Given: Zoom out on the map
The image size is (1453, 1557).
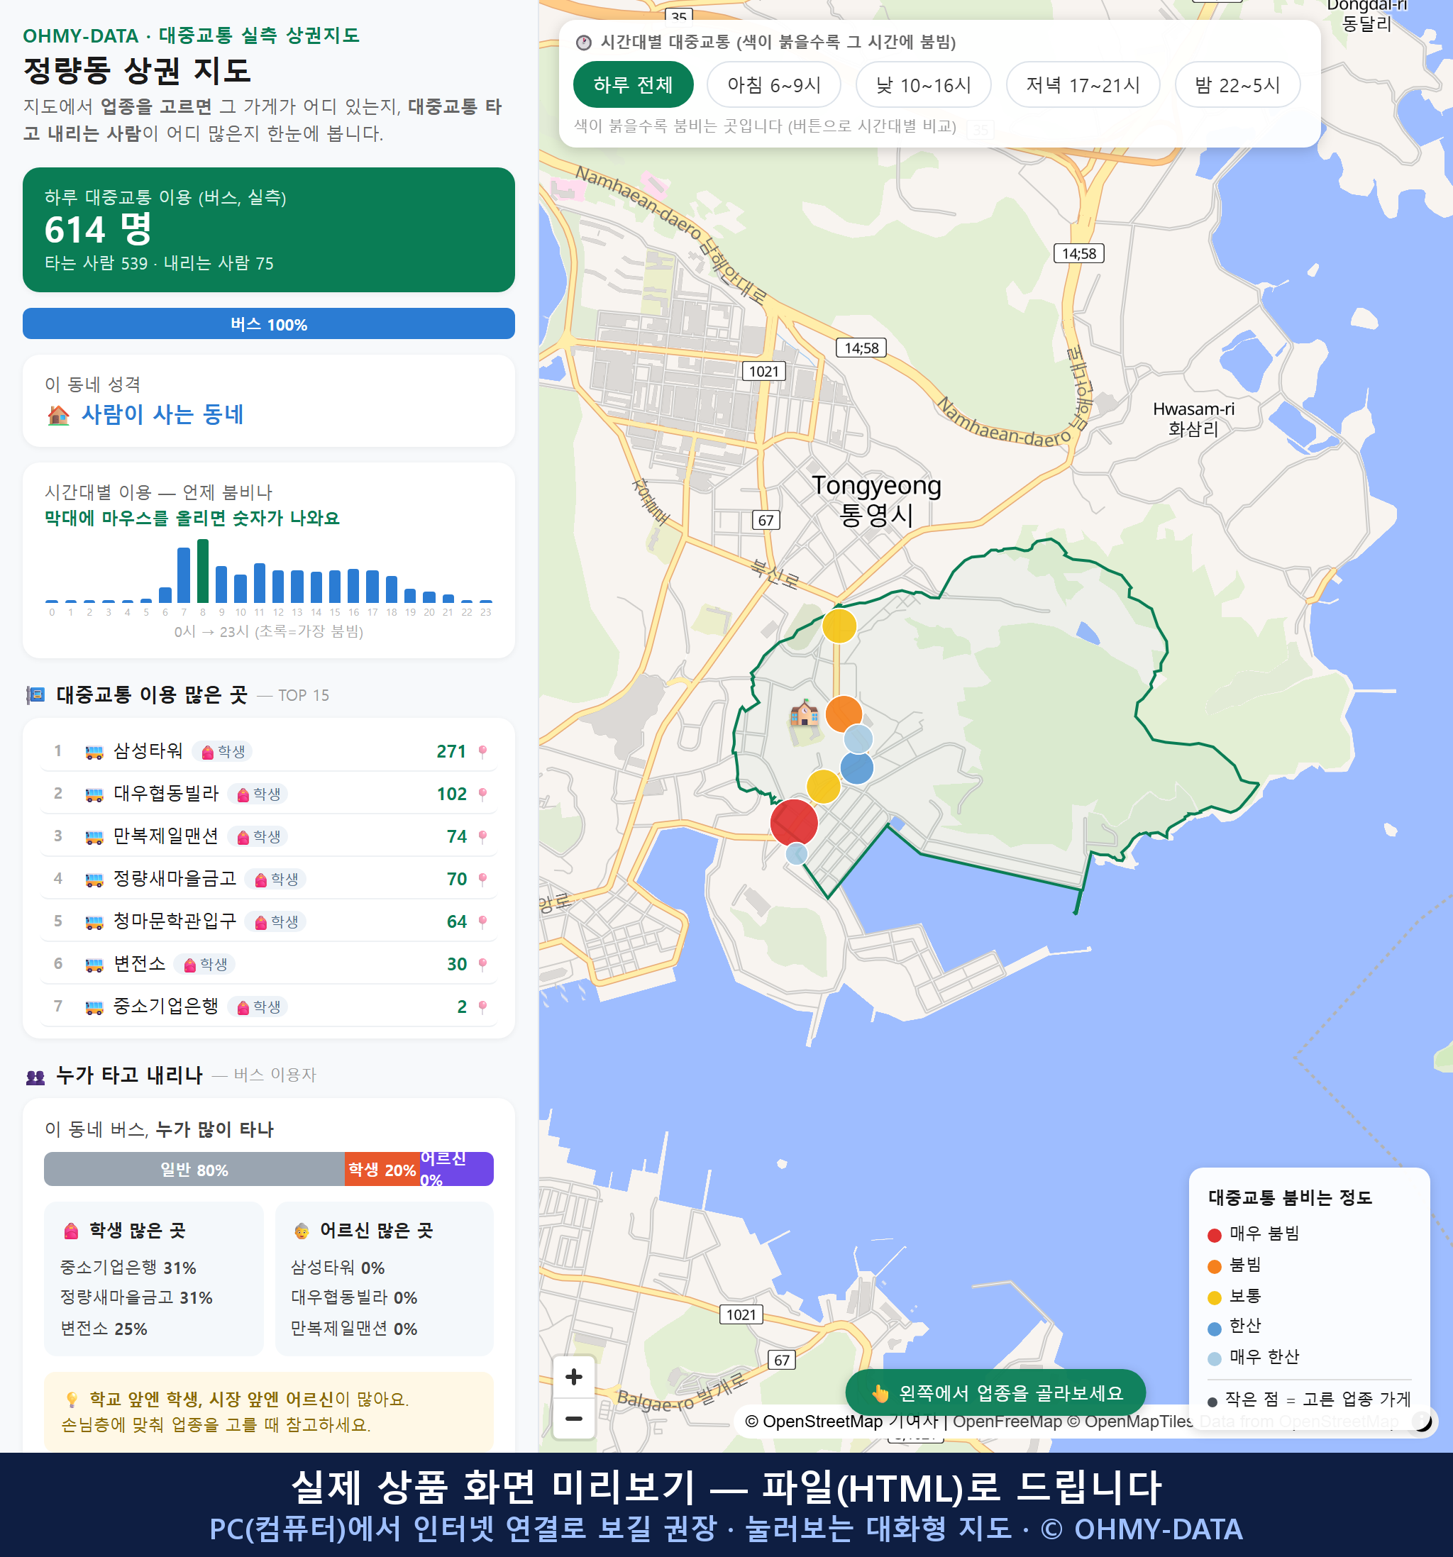Looking at the screenshot, I should (x=574, y=1419).
